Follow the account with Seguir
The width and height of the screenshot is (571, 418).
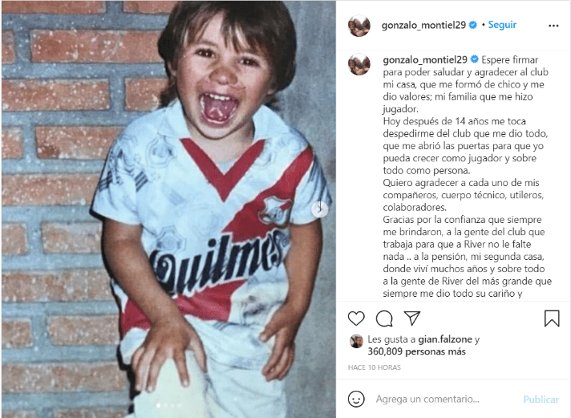pyautogui.click(x=502, y=25)
